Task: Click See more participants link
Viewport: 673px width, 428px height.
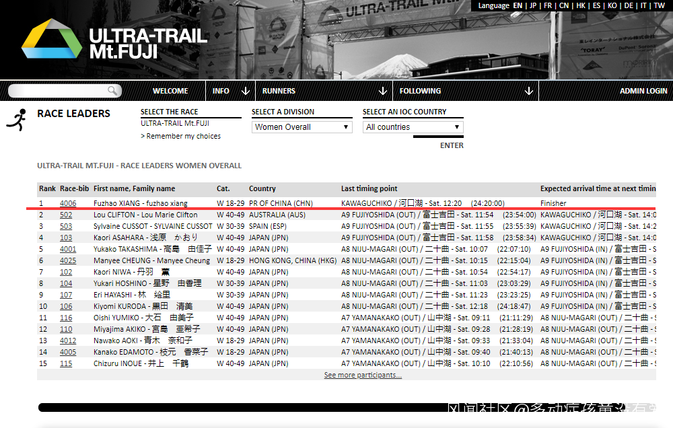Action: [x=363, y=375]
